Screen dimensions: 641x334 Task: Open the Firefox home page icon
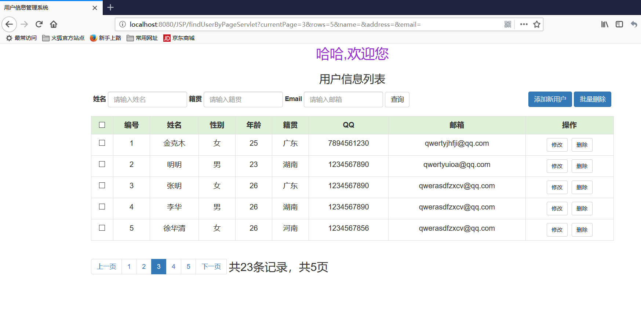pos(53,24)
